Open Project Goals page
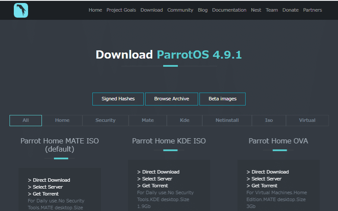 point(121,10)
